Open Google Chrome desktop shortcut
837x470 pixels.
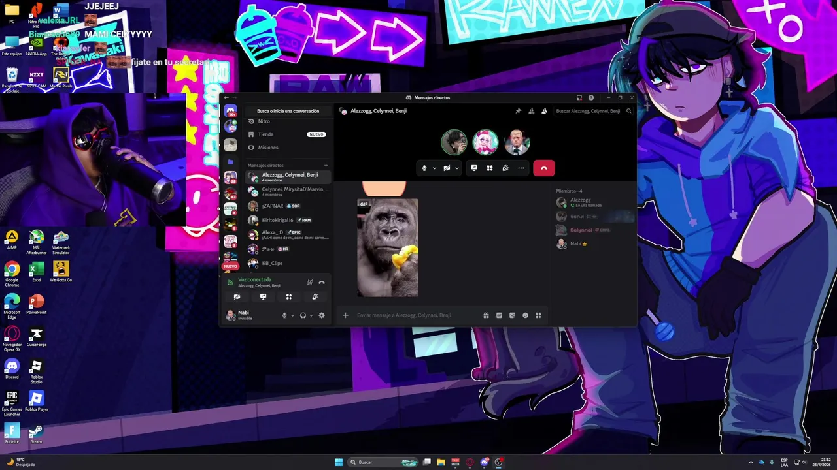12,272
